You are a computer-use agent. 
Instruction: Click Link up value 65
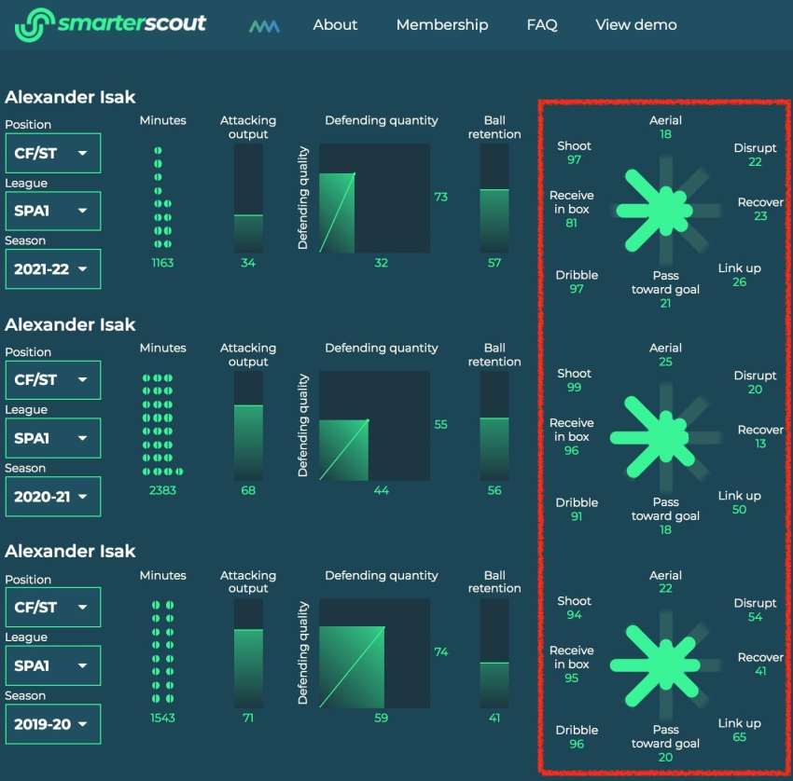(x=740, y=737)
